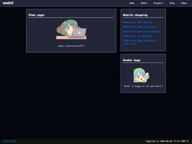This screenshot has width=192, height=144.
Task: Open the Minor css fixes changelog entry
Action: point(139,27)
